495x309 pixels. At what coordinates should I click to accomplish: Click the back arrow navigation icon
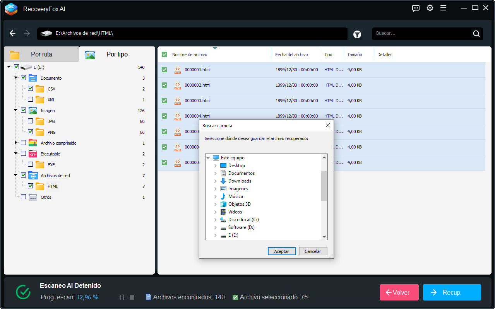12,33
